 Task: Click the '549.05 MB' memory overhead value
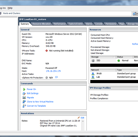coord(51,46)
